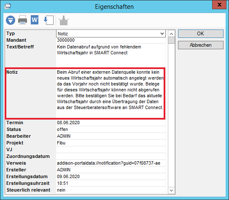Click the Eigenschaften window title

pos(114,7)
